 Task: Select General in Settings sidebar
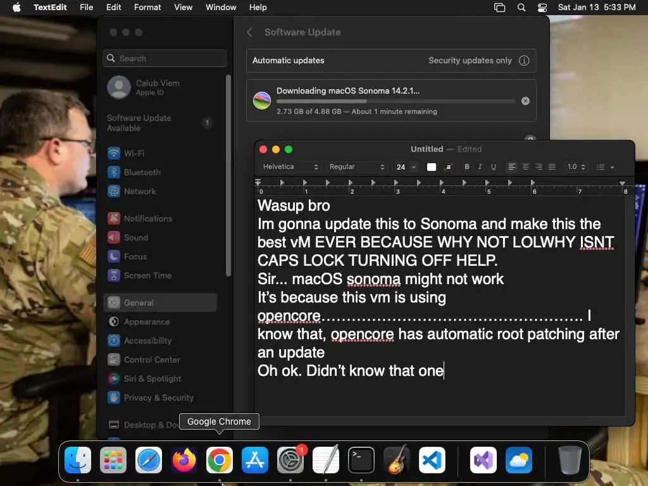tap(160, 302)
